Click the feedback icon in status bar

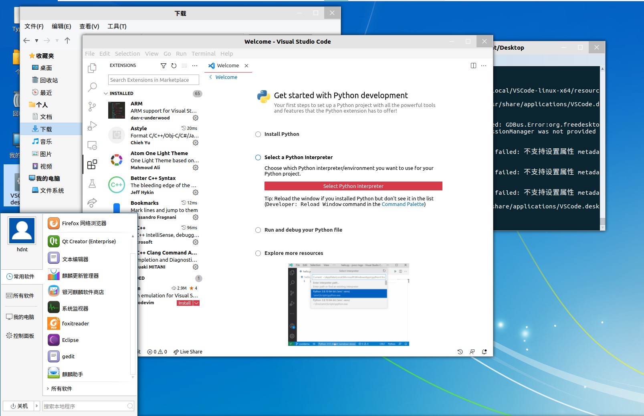[472, 352]
